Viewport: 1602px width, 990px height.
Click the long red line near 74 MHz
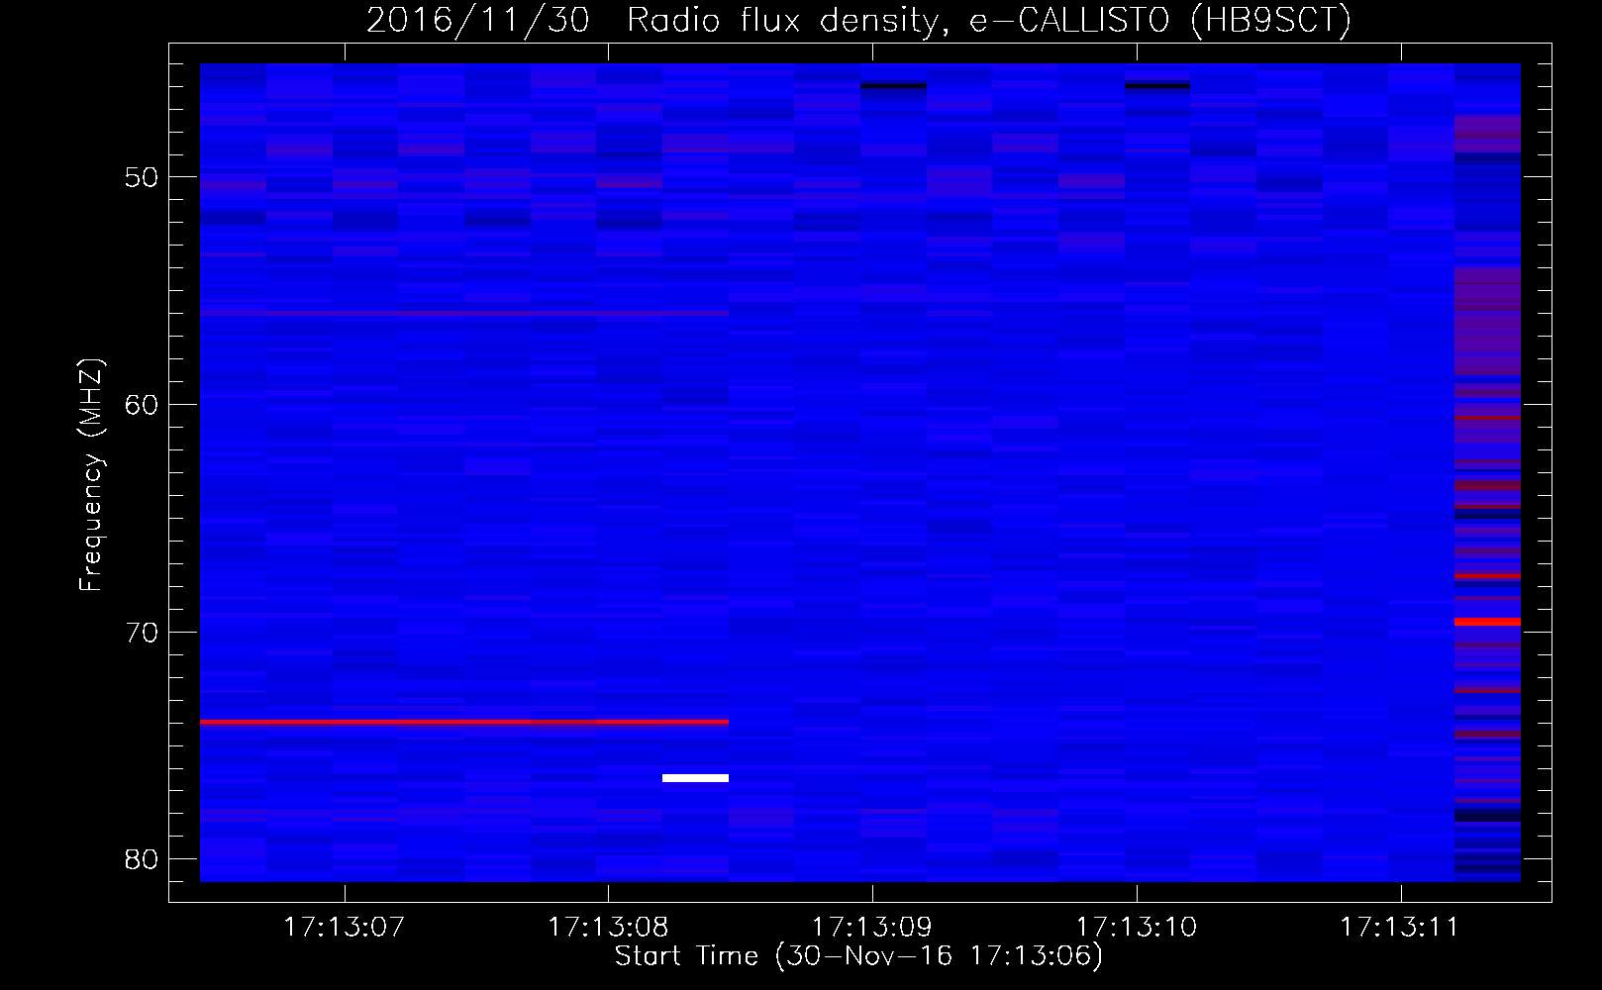[464, 723]
